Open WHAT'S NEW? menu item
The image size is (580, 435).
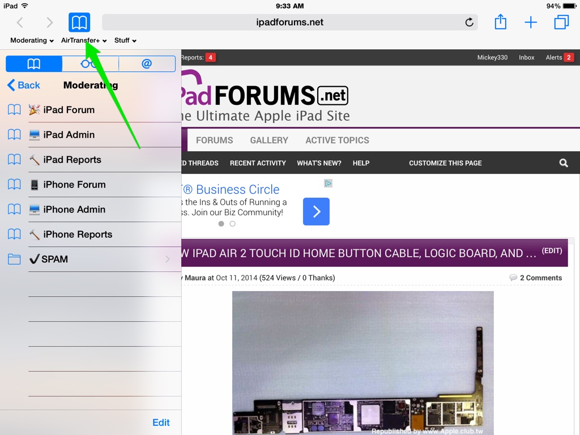pos(319,163)
